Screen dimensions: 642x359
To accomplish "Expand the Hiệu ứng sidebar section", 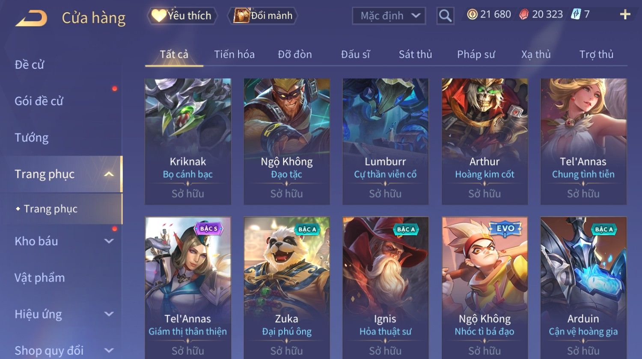I will click(109, 314).
